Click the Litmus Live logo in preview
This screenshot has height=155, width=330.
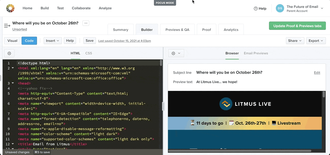(245, 104)
